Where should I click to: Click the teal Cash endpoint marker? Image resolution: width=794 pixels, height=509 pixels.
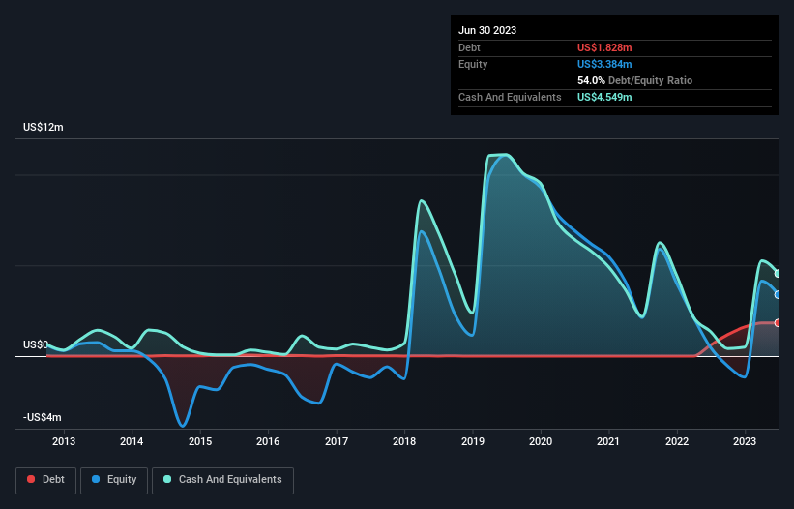778,274
